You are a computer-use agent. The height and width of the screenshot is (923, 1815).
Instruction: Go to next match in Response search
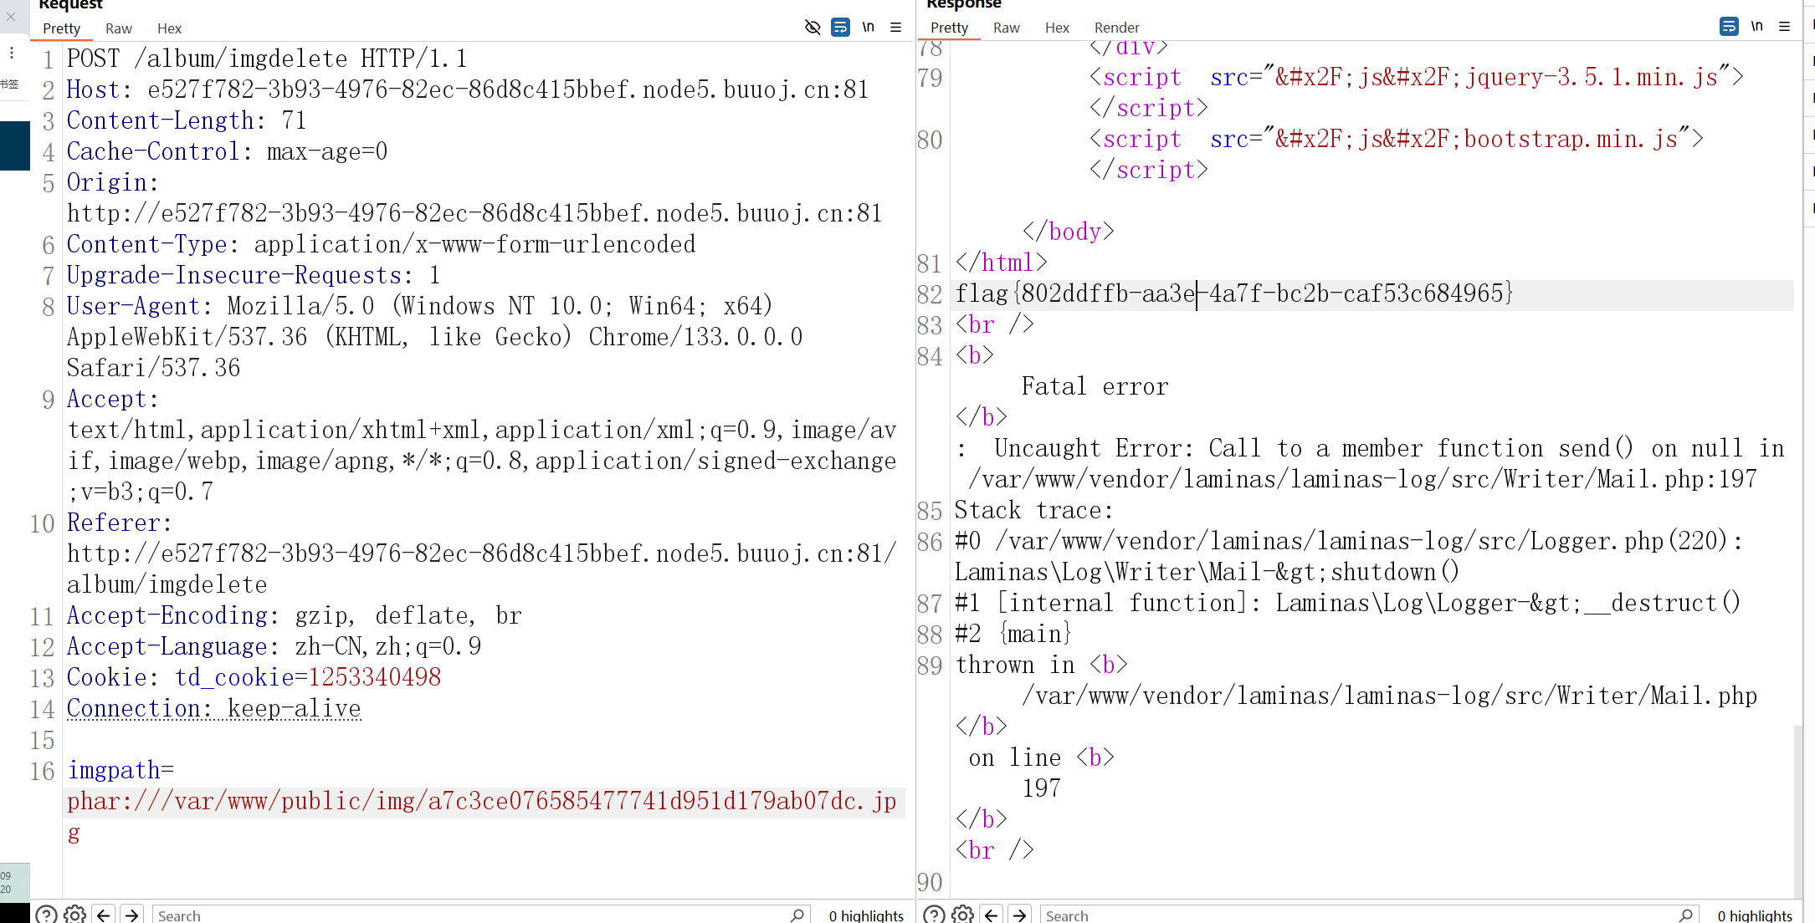click(1019, 915)
